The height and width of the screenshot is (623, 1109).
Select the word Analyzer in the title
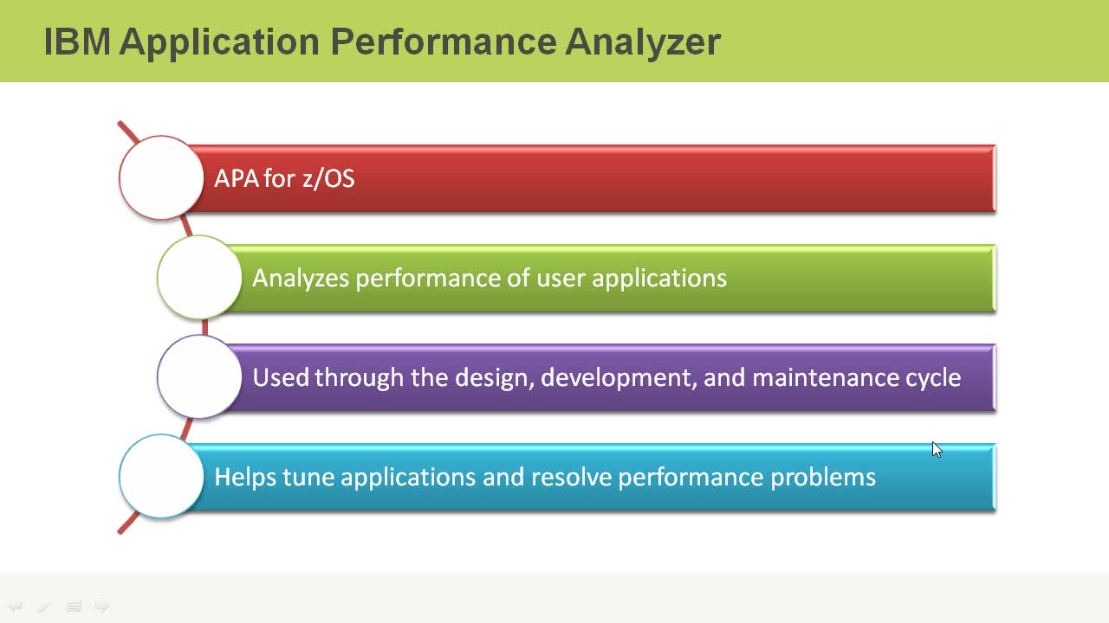click(x=643, y=42)
